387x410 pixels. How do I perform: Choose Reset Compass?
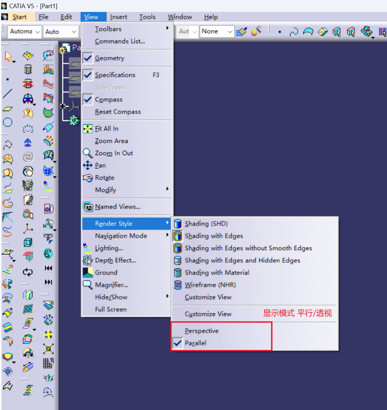point(127,112)
